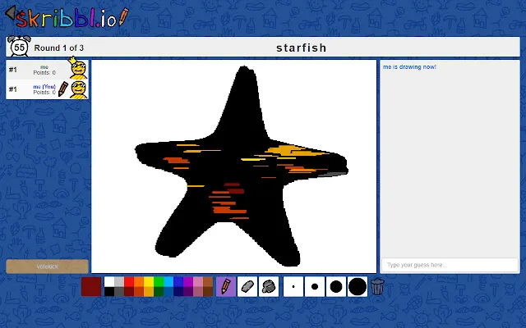Clear canvas with the trash can icon

tap(377, 286)
